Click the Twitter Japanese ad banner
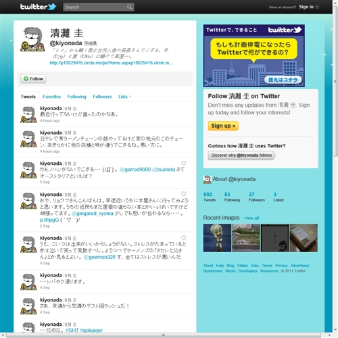Screen dimensions: 338x338 click(x=254, y=55)
